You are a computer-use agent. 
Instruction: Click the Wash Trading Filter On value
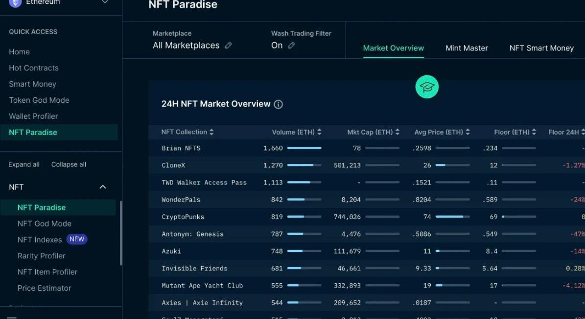(x=277, y=46)
